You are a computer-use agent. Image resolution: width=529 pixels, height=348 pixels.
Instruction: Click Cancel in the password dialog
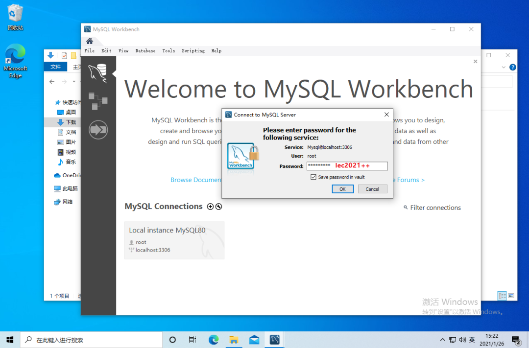[372, 189]
